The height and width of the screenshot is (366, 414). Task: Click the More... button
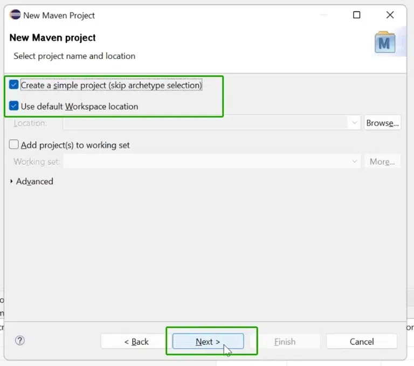(x=382, y=162)
